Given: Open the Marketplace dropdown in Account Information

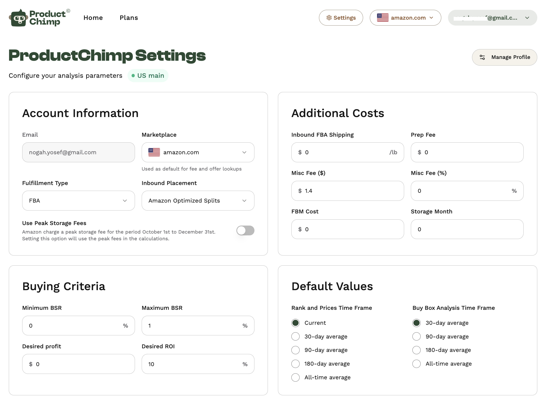Looking at the screenshot, I should [x=198, y=152].
